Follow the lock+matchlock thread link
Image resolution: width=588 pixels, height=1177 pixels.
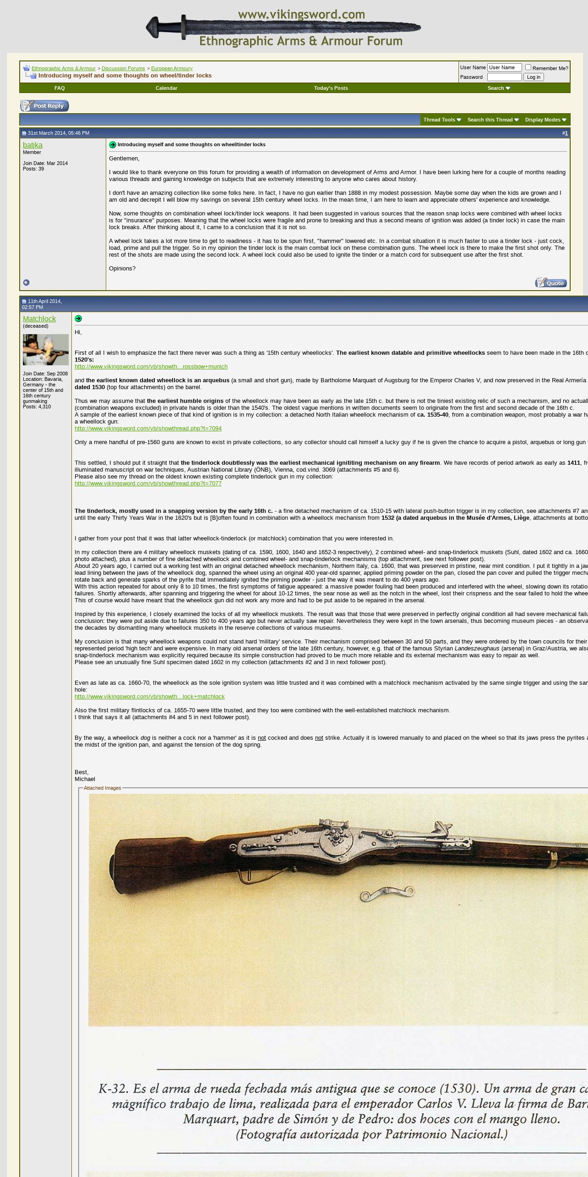point(150,697)
